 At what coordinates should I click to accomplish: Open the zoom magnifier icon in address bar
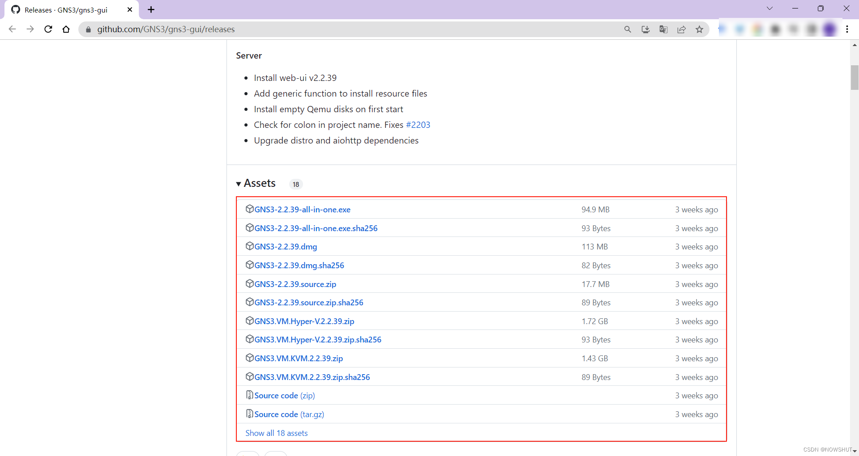coord(628,30)
